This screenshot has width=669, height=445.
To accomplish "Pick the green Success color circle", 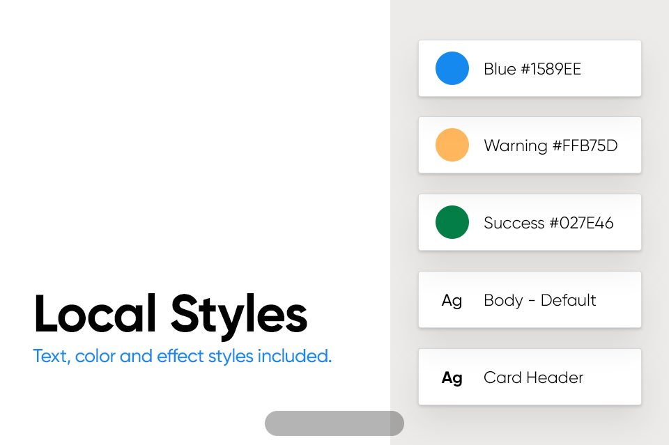I will [x=452, y=222].
